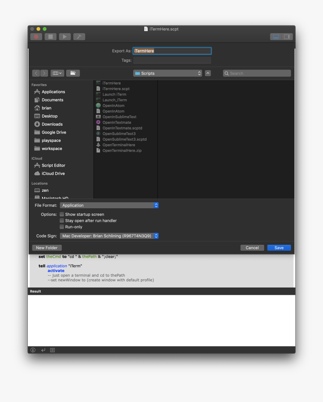Viewport: 323px width, 402px height.
Task: Click the Show Description panel icon
Action: [52, 350]
